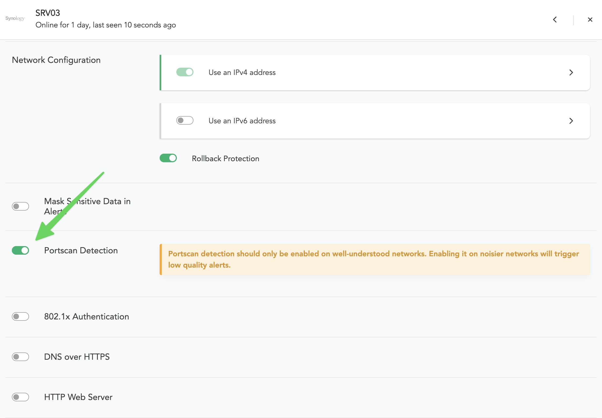Screen dimensions: 602x418
Task: Turn on DNS over HTTPS
Action: point(20,357)
